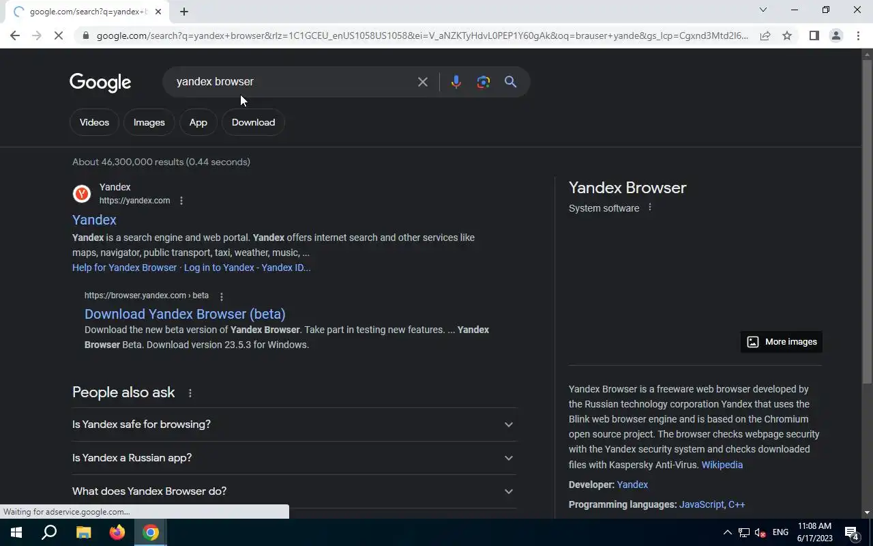Screen dimensions: 873x546
Task: Click the address bar URL
Action: coord(422,35)
